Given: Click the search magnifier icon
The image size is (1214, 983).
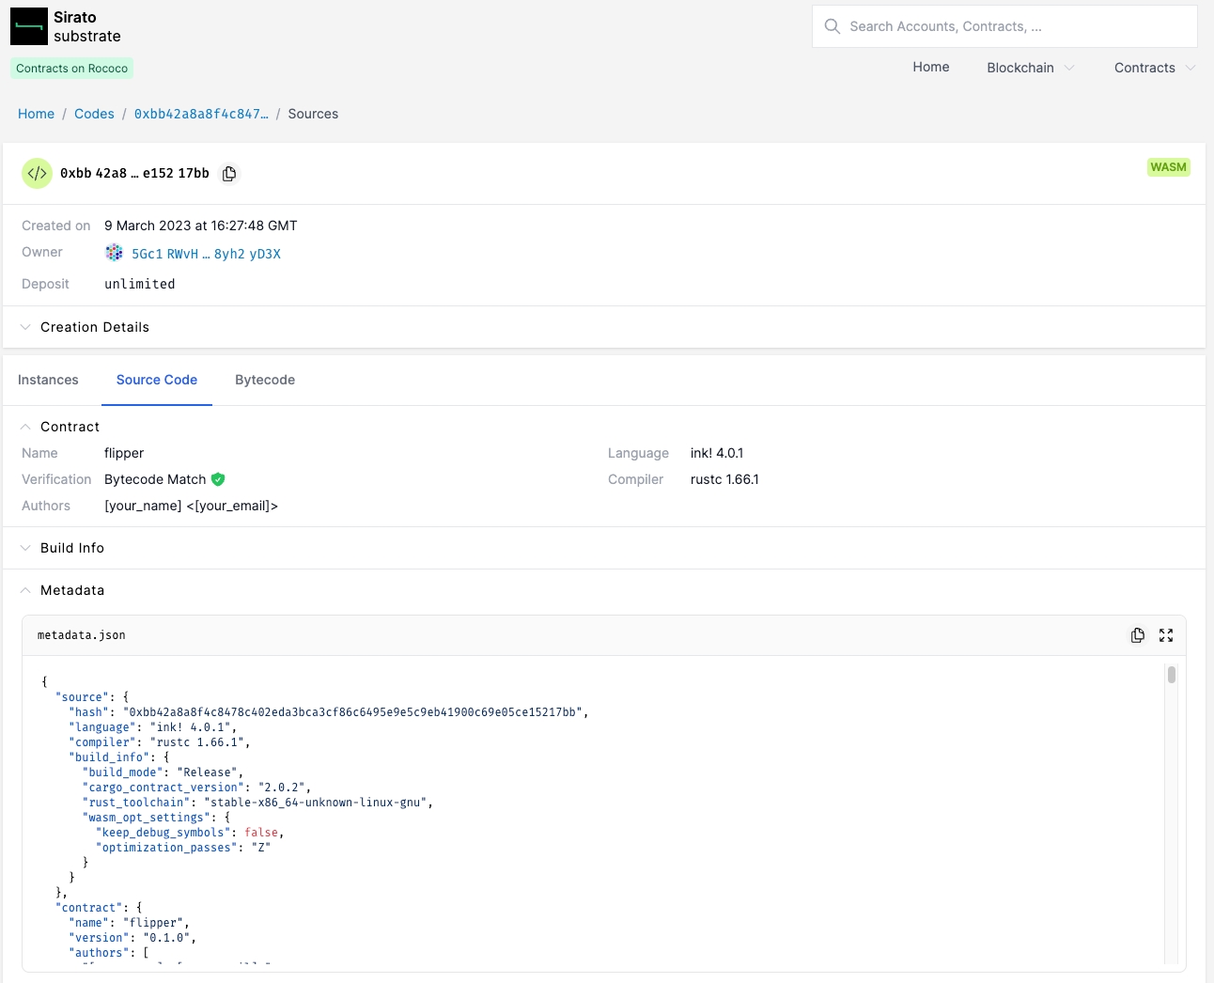Looking at the screenshot, I should click(x=832, y=26).
